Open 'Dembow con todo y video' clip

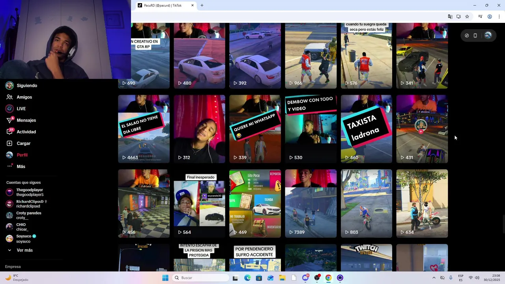(311, 129)
